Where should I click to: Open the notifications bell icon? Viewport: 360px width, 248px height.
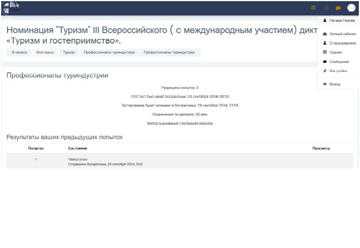tap(326, 8)
